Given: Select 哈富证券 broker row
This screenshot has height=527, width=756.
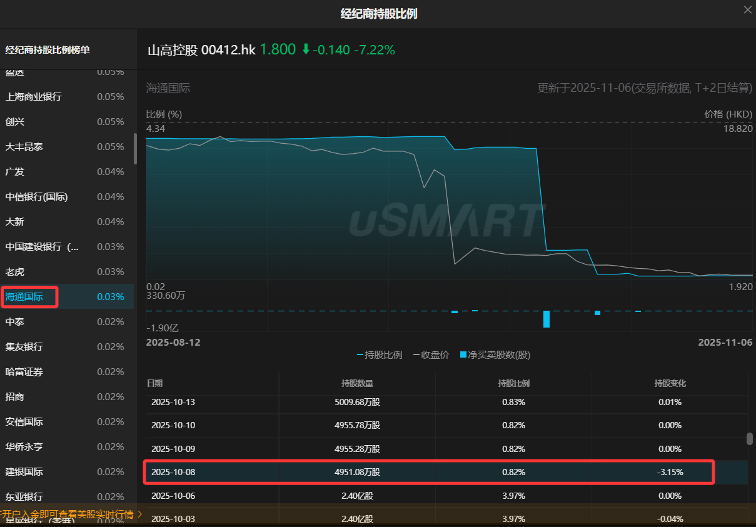Looking at the screenshot, I should tap(67, 372).
